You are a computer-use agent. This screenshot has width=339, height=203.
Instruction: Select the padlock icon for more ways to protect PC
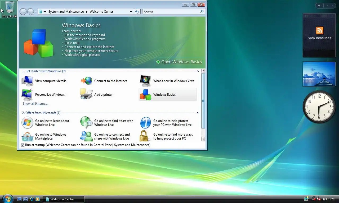(x=144, y=136)
